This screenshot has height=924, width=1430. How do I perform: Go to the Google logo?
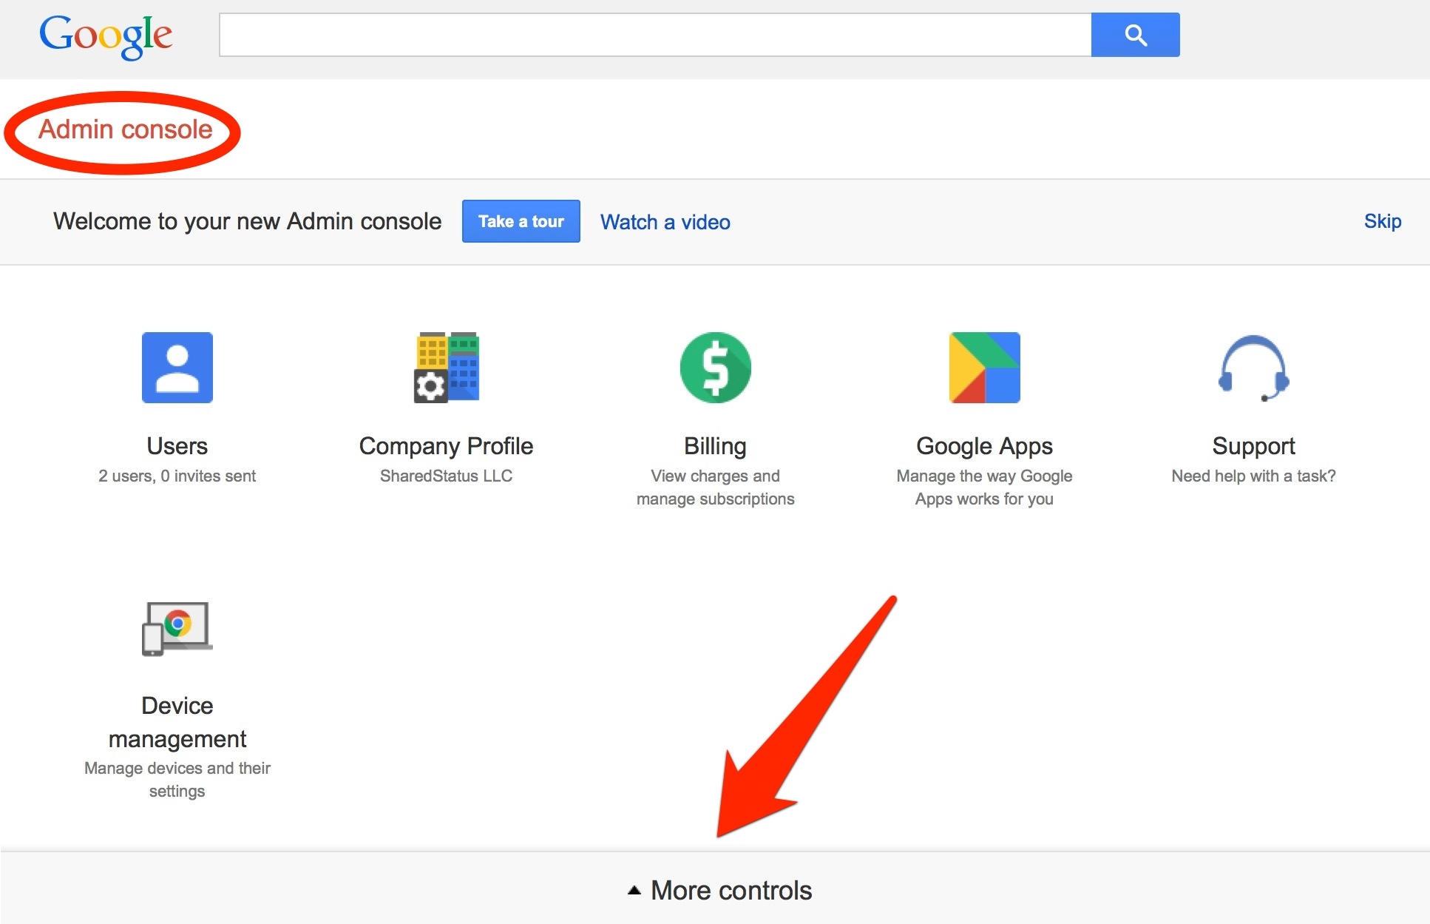pyautogui.click(x=106, y=36)
